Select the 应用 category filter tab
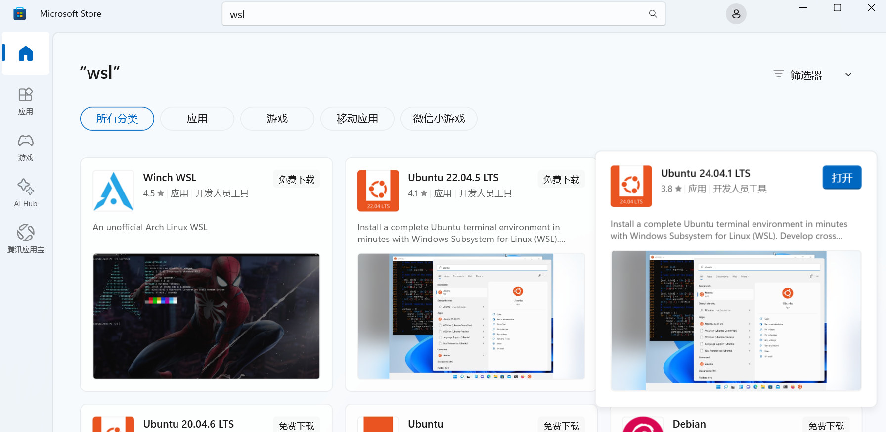The height and width of the screenshot is (432, 886). coord(197,119)
